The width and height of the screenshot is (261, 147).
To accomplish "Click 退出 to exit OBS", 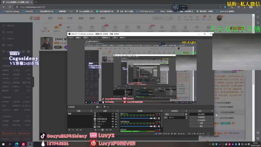I will [201, 126].
